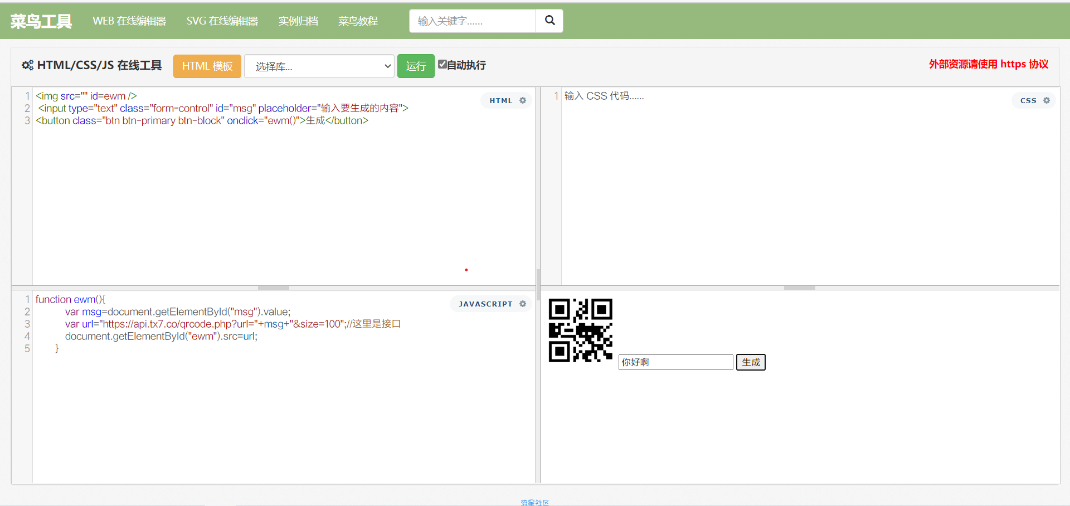Click the 流星社区 footer link
The image size is (1070, 506).
pos(534,503)
